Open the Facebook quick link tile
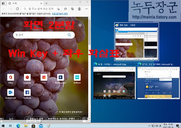The width and height of the screenshot is (181, 128). tap(27, 94)
